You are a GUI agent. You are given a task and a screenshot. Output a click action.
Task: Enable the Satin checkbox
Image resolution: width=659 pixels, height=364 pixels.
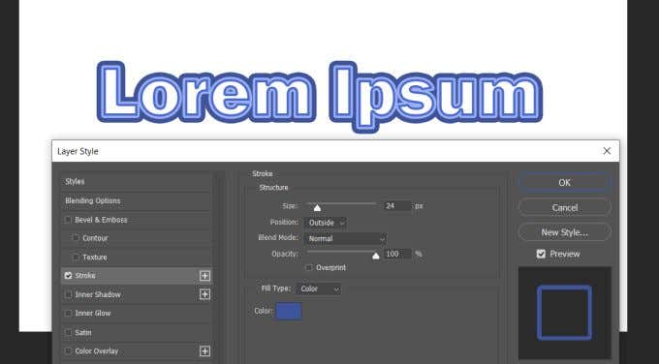(68, 332)
